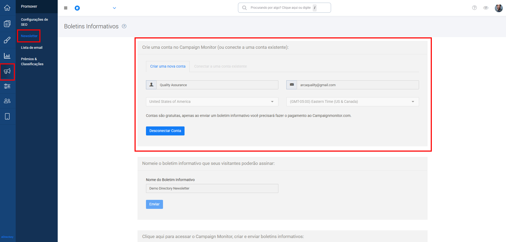506x242 pixels.
Task: Click the Enviar button
Action: point(154,204)
